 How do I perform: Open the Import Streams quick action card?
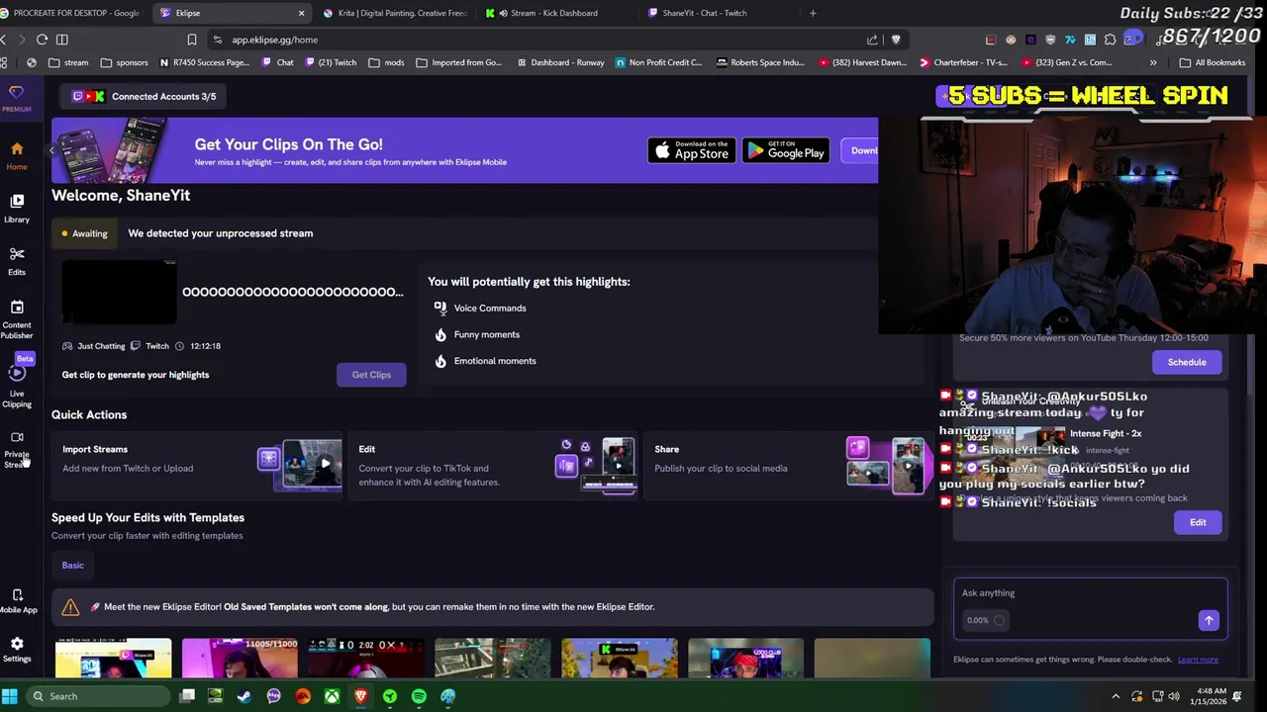197,465
